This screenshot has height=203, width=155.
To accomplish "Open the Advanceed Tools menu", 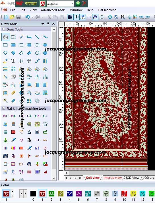I will [x=53, y=10].
